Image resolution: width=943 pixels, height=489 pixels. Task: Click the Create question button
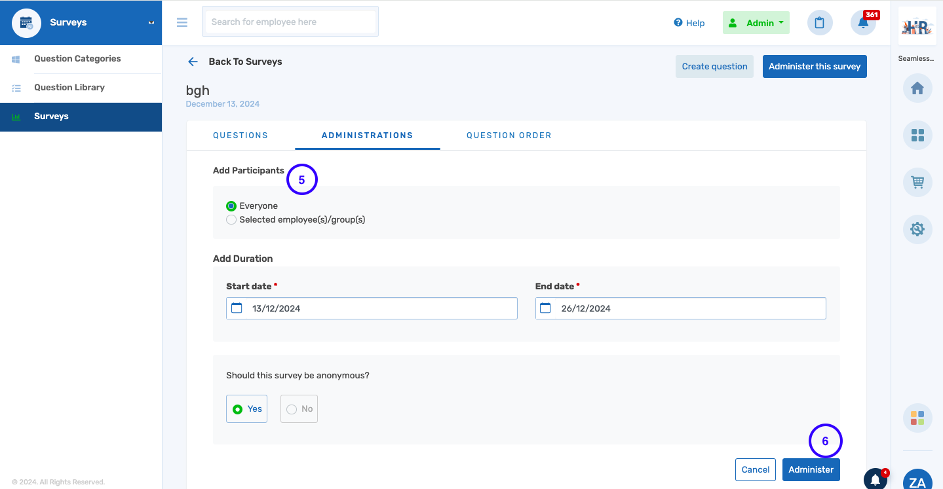(714, 66)
